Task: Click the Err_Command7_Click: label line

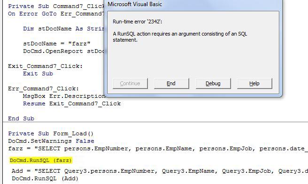Action: [43, 89]
